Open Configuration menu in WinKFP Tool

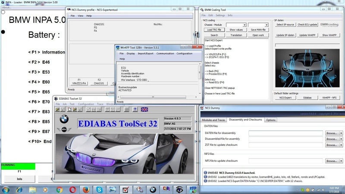(185, 53)
